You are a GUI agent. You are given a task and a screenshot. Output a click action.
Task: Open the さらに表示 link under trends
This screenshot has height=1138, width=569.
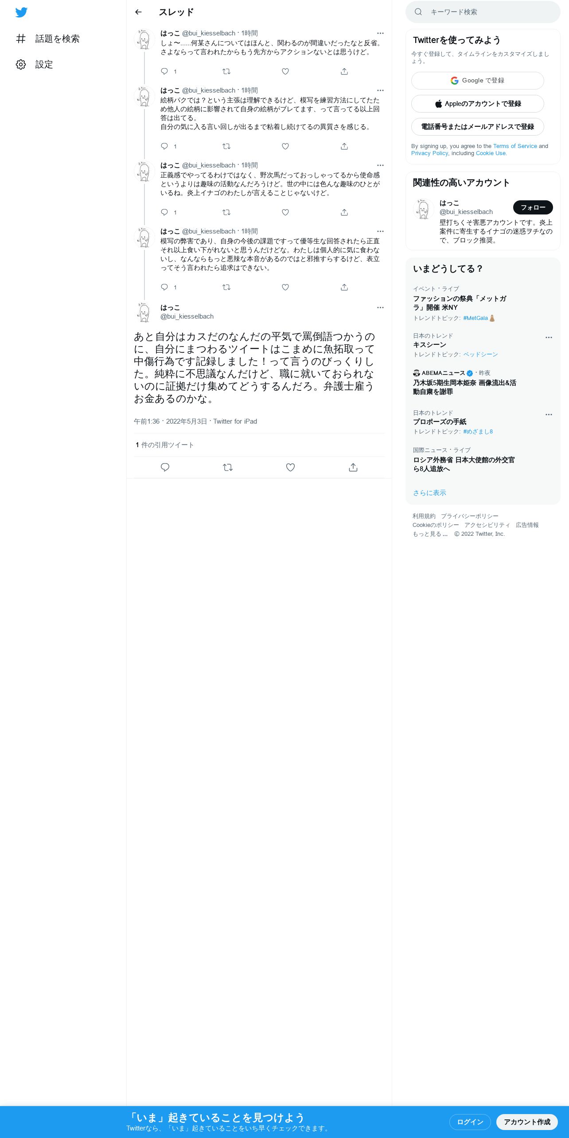(x=429, y=493)
